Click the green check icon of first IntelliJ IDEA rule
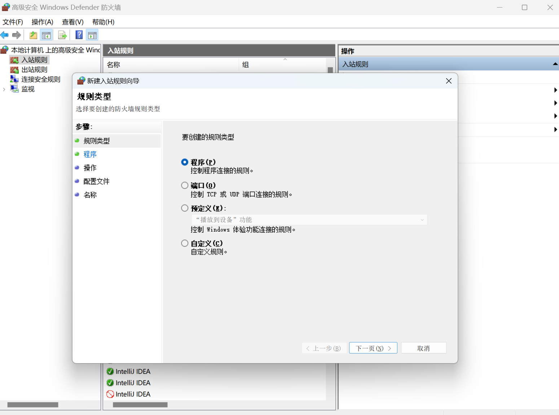559x415 pixels. pos(110,371)
